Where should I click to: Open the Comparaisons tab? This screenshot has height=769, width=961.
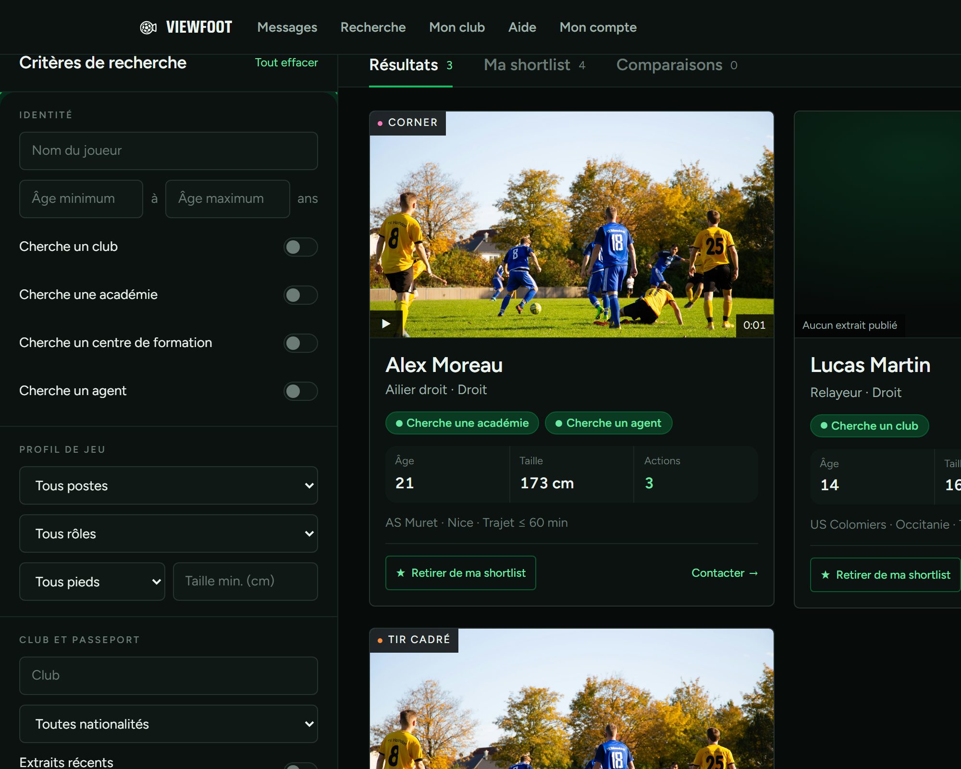tap(677, 65)
